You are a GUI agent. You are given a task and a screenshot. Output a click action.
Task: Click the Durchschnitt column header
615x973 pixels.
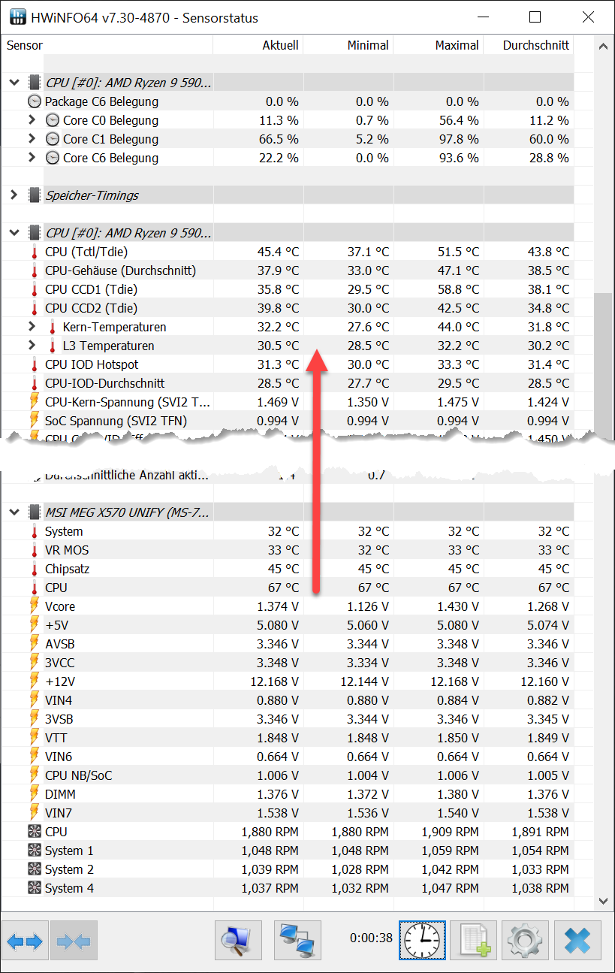tap(529, 45)
